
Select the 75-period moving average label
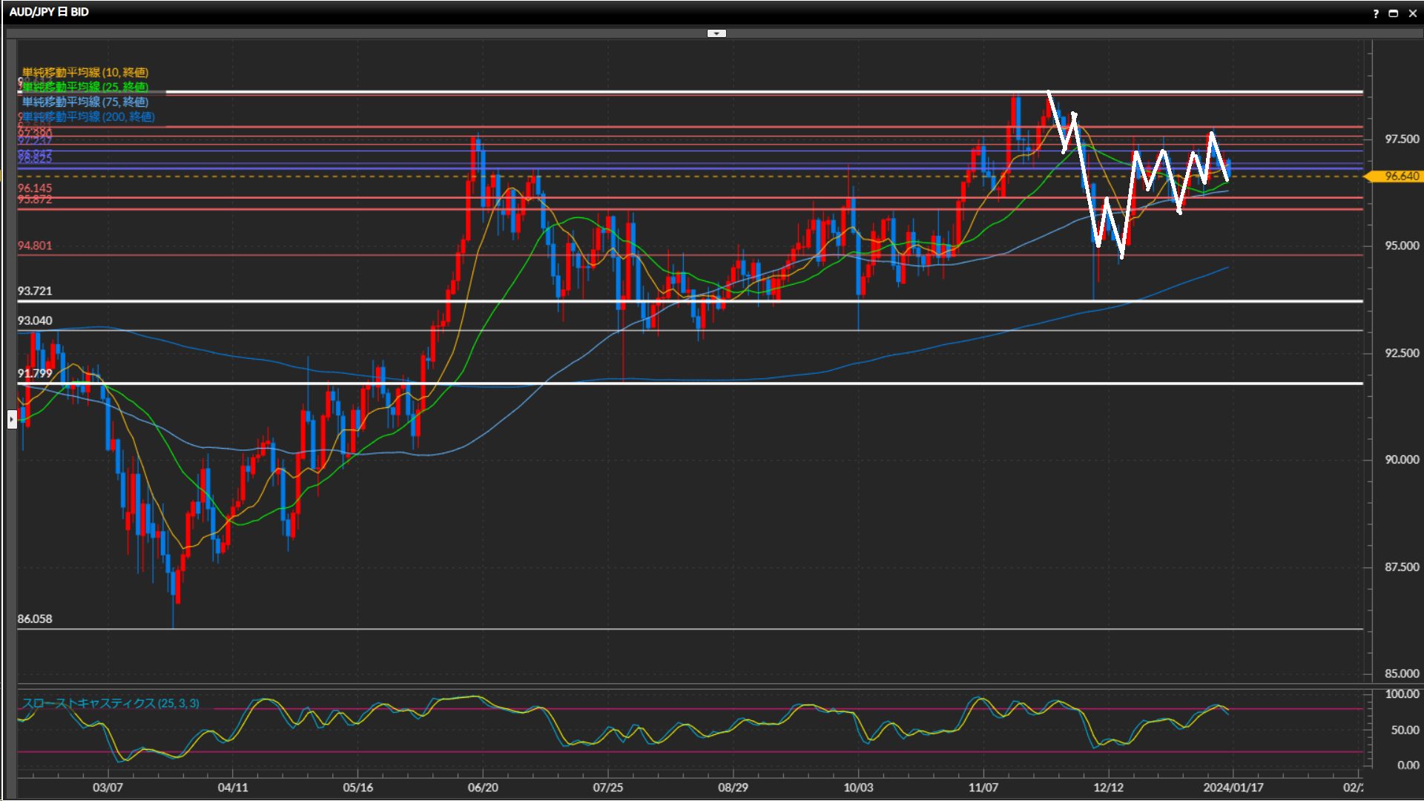click(85, 102)
